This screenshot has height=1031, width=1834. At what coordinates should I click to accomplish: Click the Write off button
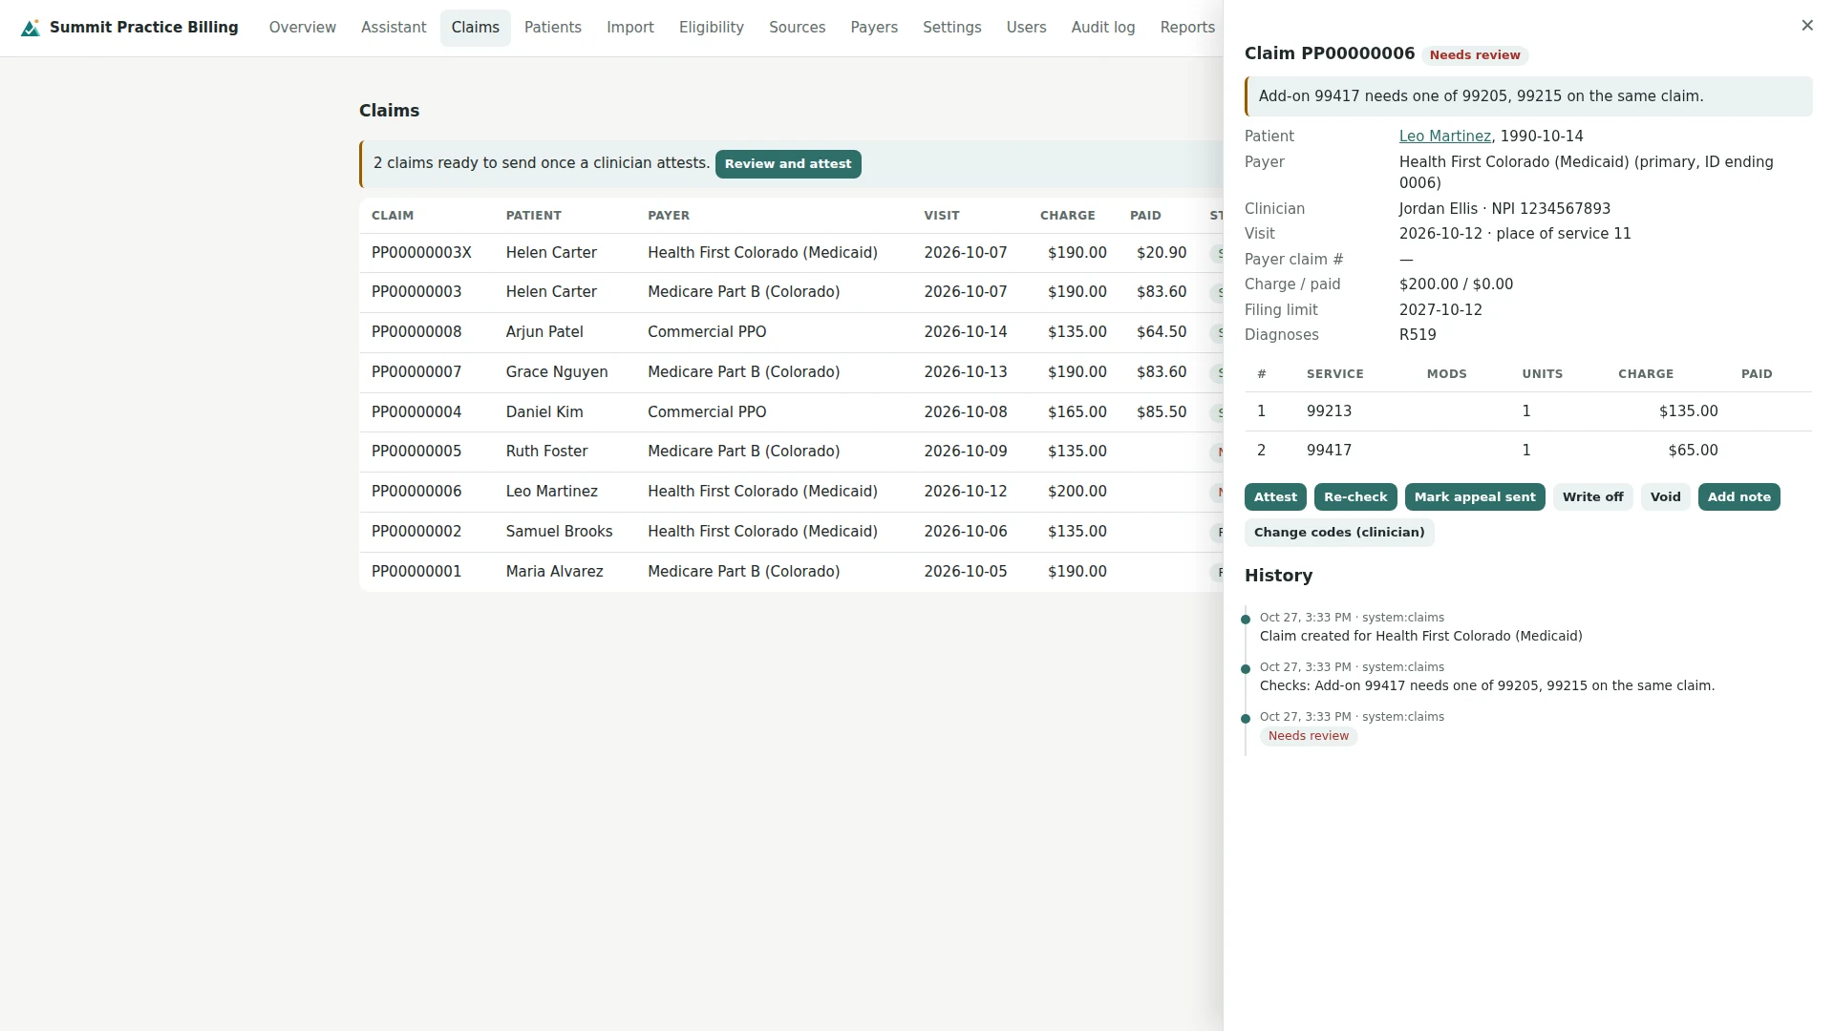pos(1592,497)
